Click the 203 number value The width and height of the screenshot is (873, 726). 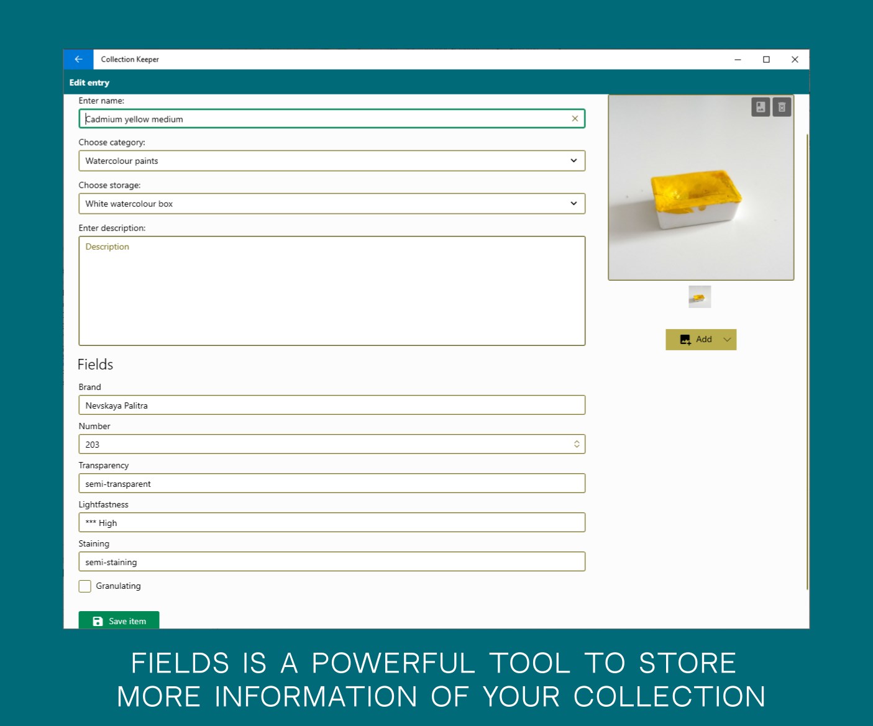[93, 445]
